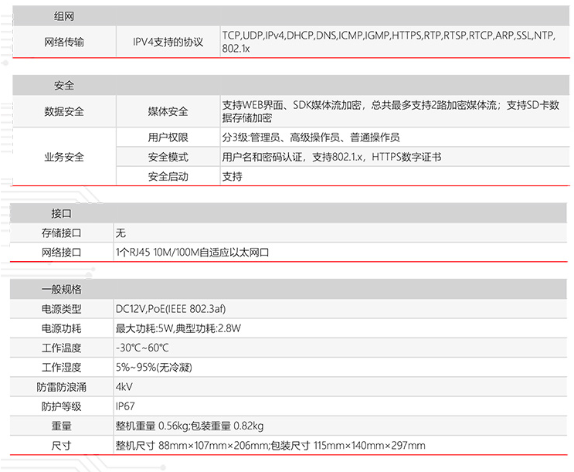Click the 业务安全 category cell
The width and height of the screenshot is (574, 472).
click(65, 157)
